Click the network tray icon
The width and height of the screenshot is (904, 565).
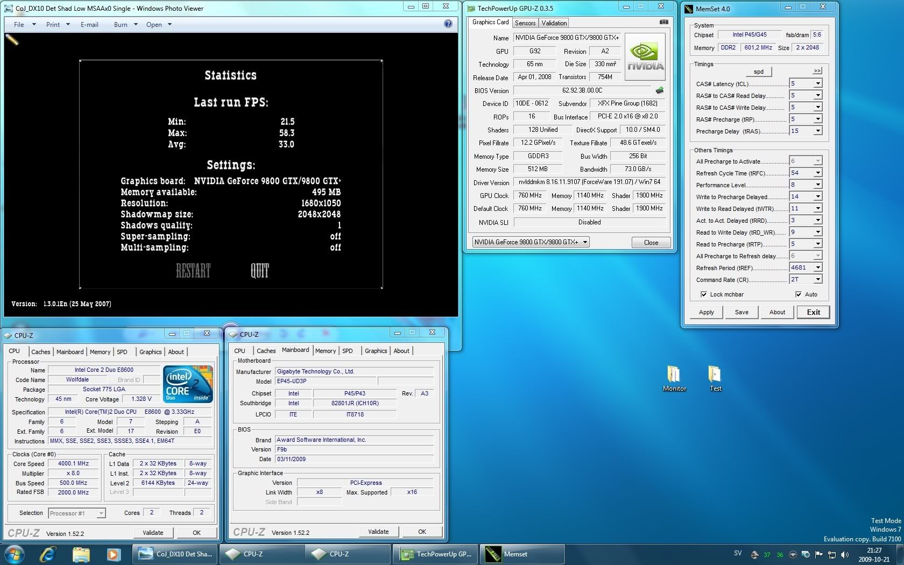tap(832, 554)
